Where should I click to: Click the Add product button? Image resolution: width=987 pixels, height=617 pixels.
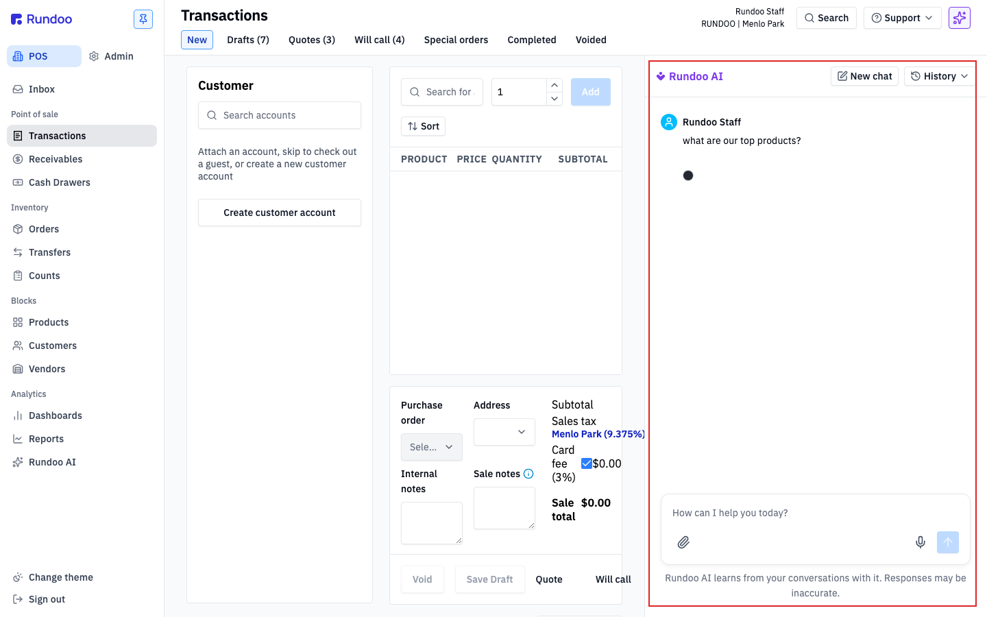[591, 92]
